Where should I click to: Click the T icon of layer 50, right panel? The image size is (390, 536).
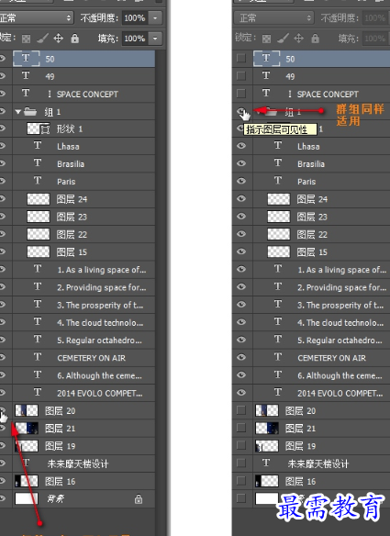pyautogui.click(x=267, y=58)
